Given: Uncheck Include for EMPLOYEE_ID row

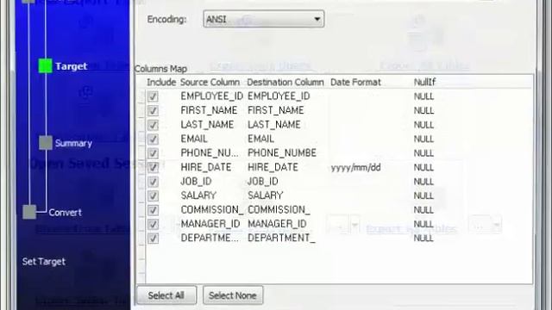Looking at the screenshot, I should 153,96.
